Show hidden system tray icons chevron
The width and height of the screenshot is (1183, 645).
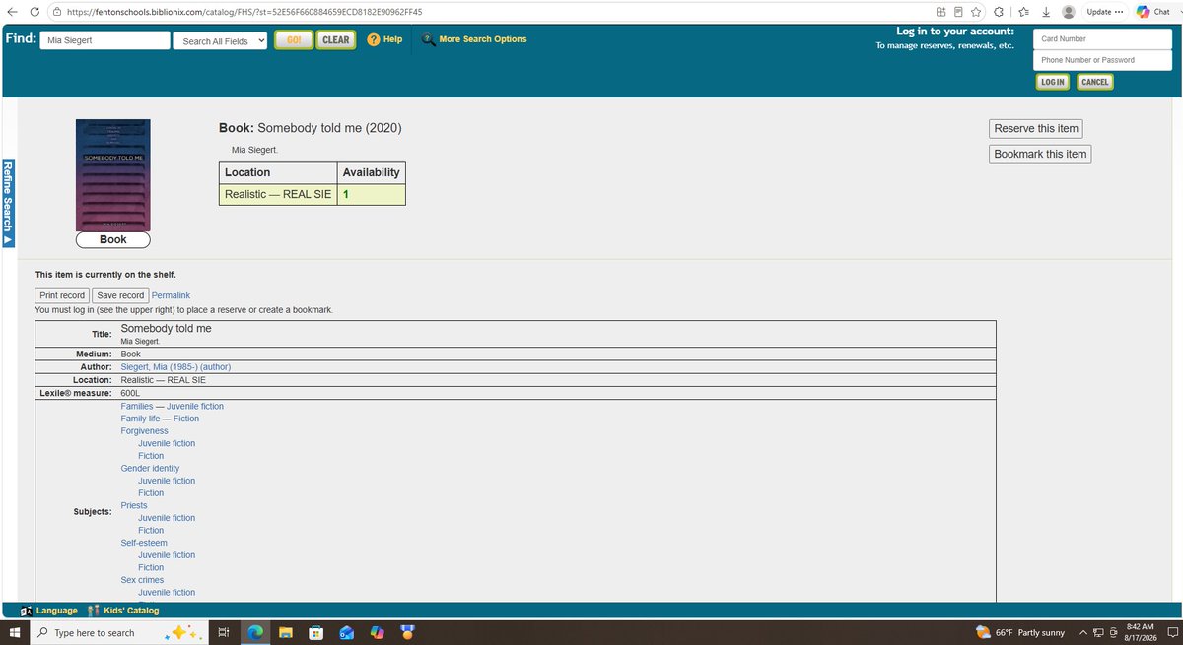1083,632
